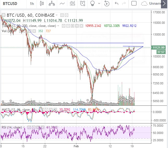Click the cloud save icon beside Unnamed
The width and height of the screenshot is (168, 148).
(144, 3)
